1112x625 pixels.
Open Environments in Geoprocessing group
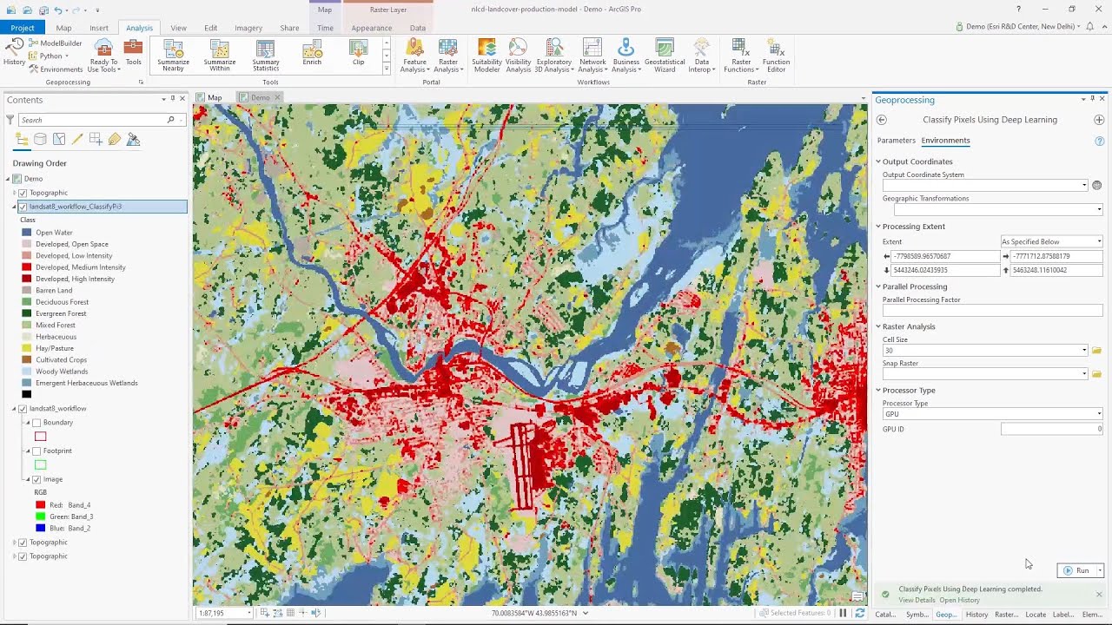pos(56,69)
